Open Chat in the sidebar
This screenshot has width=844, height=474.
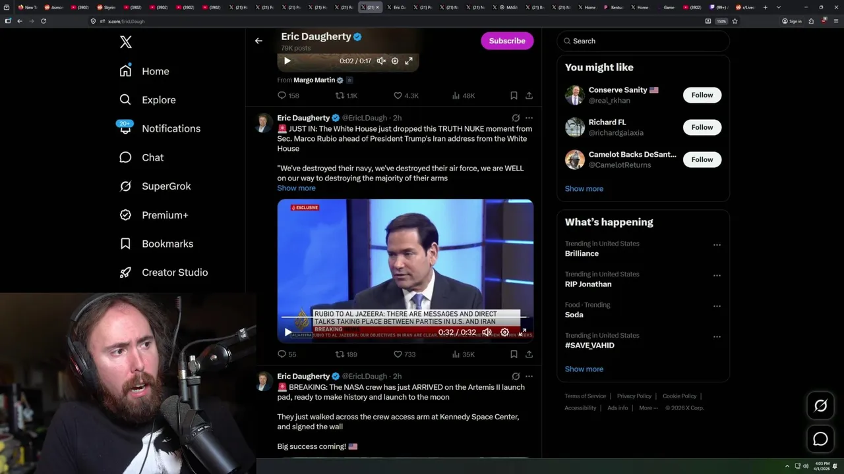tap(141, 157)
